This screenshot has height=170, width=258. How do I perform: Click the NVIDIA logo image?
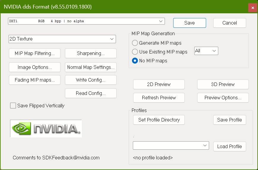[46, 129]
